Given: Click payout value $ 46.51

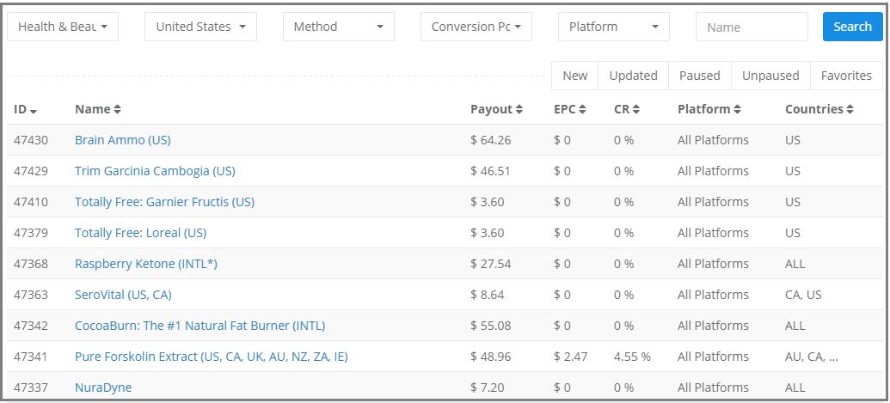Looking at the screenshot, I should (490, 171).
